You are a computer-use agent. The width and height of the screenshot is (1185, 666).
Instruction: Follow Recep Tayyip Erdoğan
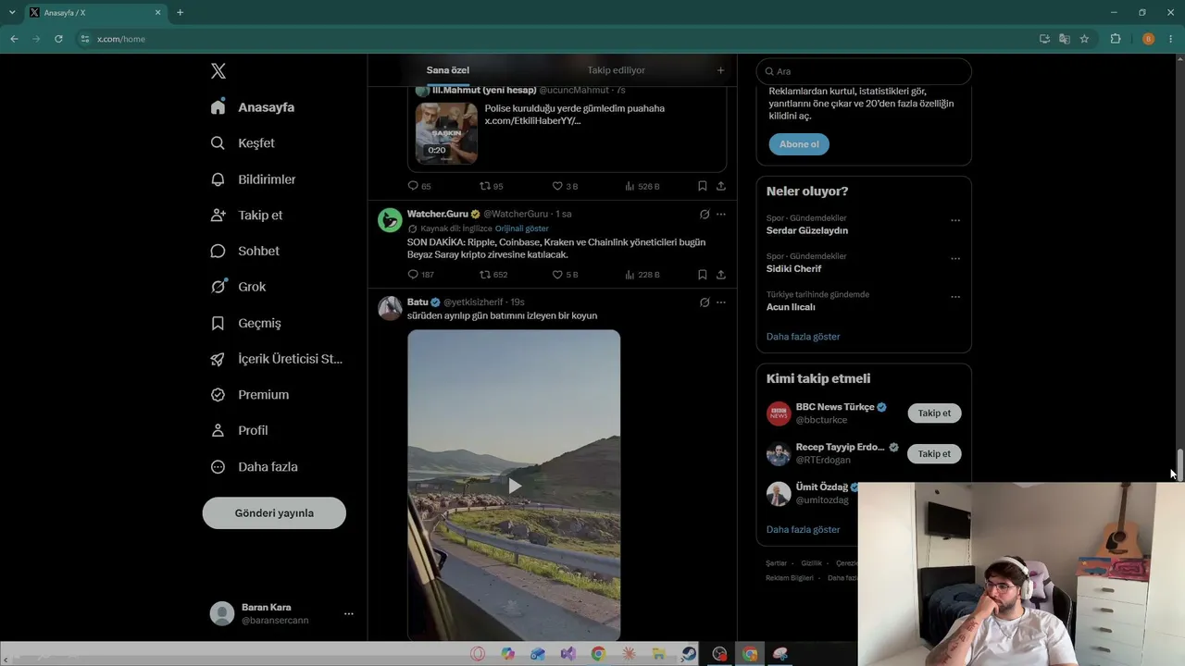click(x=934, y=454)
